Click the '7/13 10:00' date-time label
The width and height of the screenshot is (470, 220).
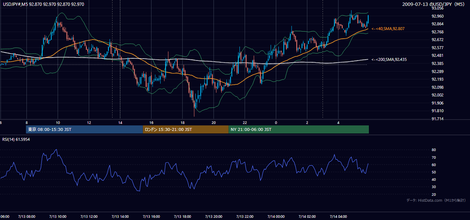58,216
